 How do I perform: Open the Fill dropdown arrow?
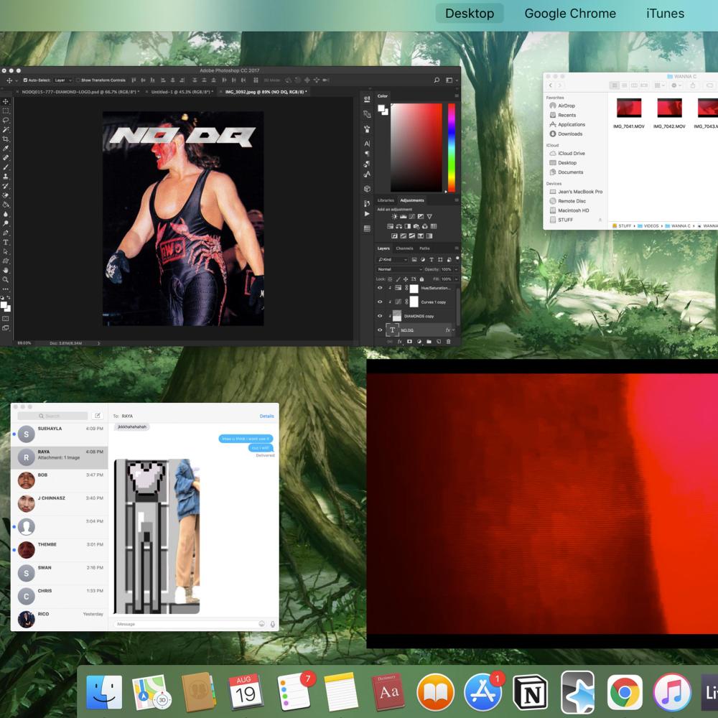pyautogui.click(x=456, y=279)
